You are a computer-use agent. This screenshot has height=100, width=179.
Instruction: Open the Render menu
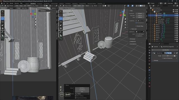pos(11,3)
